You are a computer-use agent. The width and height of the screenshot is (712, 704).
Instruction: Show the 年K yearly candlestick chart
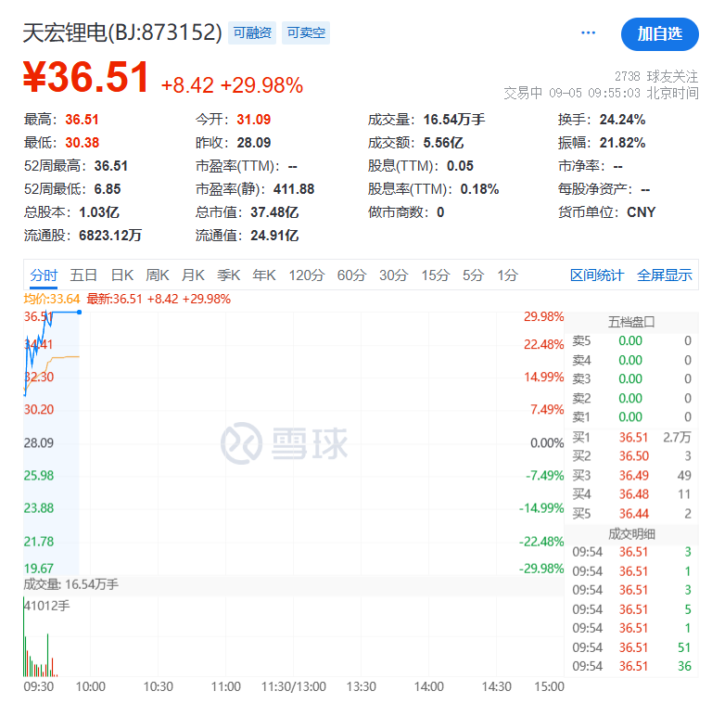(x=264, y=275)
